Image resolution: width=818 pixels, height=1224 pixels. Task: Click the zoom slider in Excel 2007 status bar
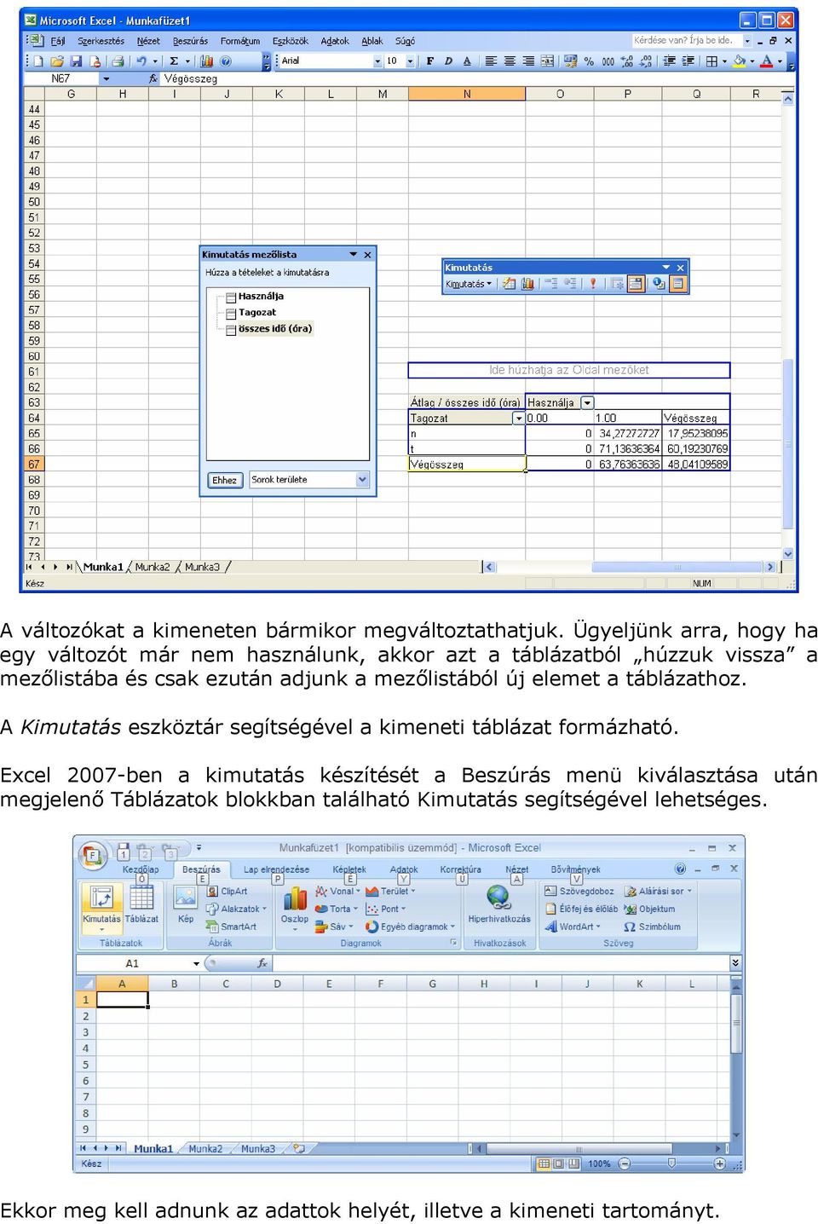pyautogui.click(x=671, y=1163)
